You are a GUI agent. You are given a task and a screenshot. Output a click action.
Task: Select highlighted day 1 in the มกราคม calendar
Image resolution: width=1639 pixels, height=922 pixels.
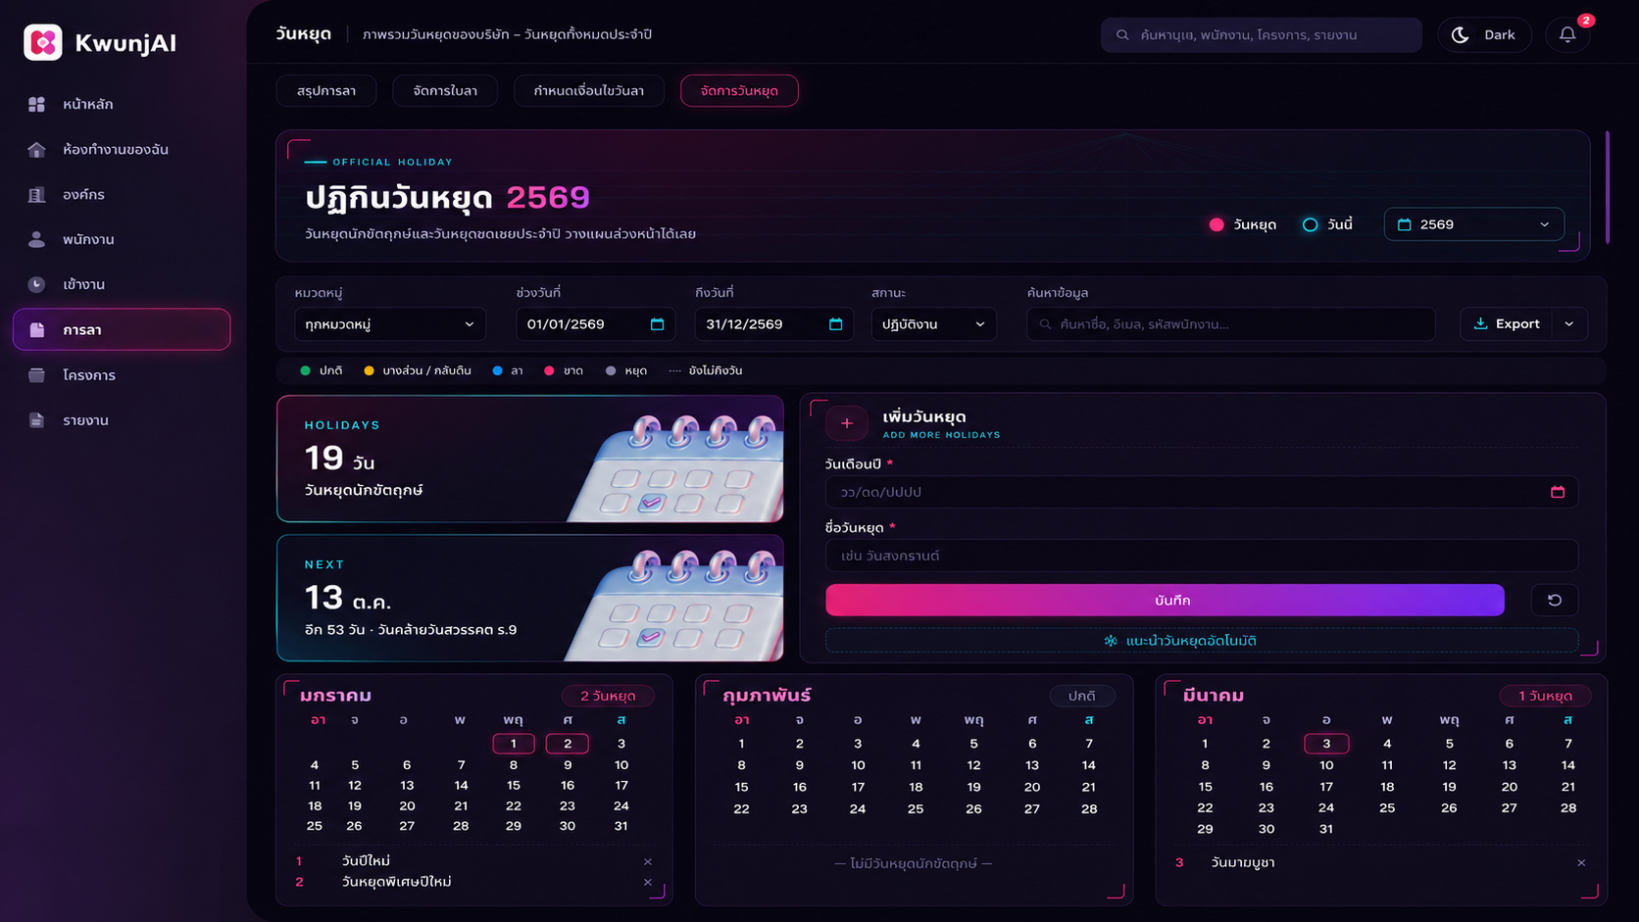[x=514, y=744]
